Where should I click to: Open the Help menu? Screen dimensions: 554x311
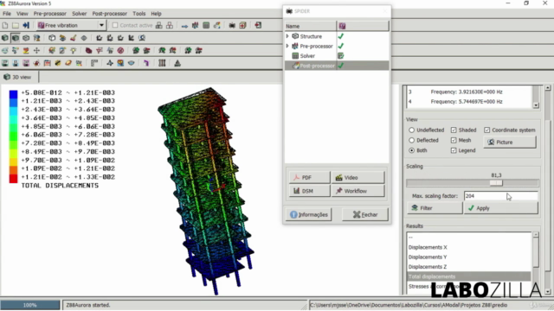[x=156, y=14]
